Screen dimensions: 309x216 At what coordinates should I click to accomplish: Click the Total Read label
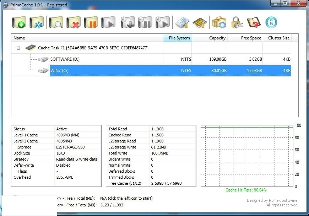click(118, 129)
